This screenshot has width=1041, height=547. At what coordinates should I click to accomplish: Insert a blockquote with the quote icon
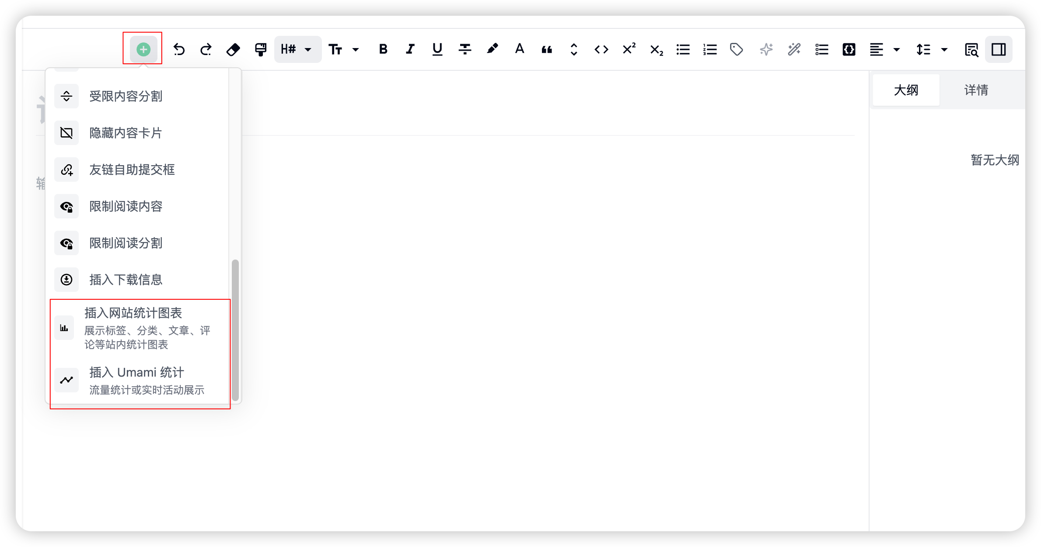(x=547, y=49)
